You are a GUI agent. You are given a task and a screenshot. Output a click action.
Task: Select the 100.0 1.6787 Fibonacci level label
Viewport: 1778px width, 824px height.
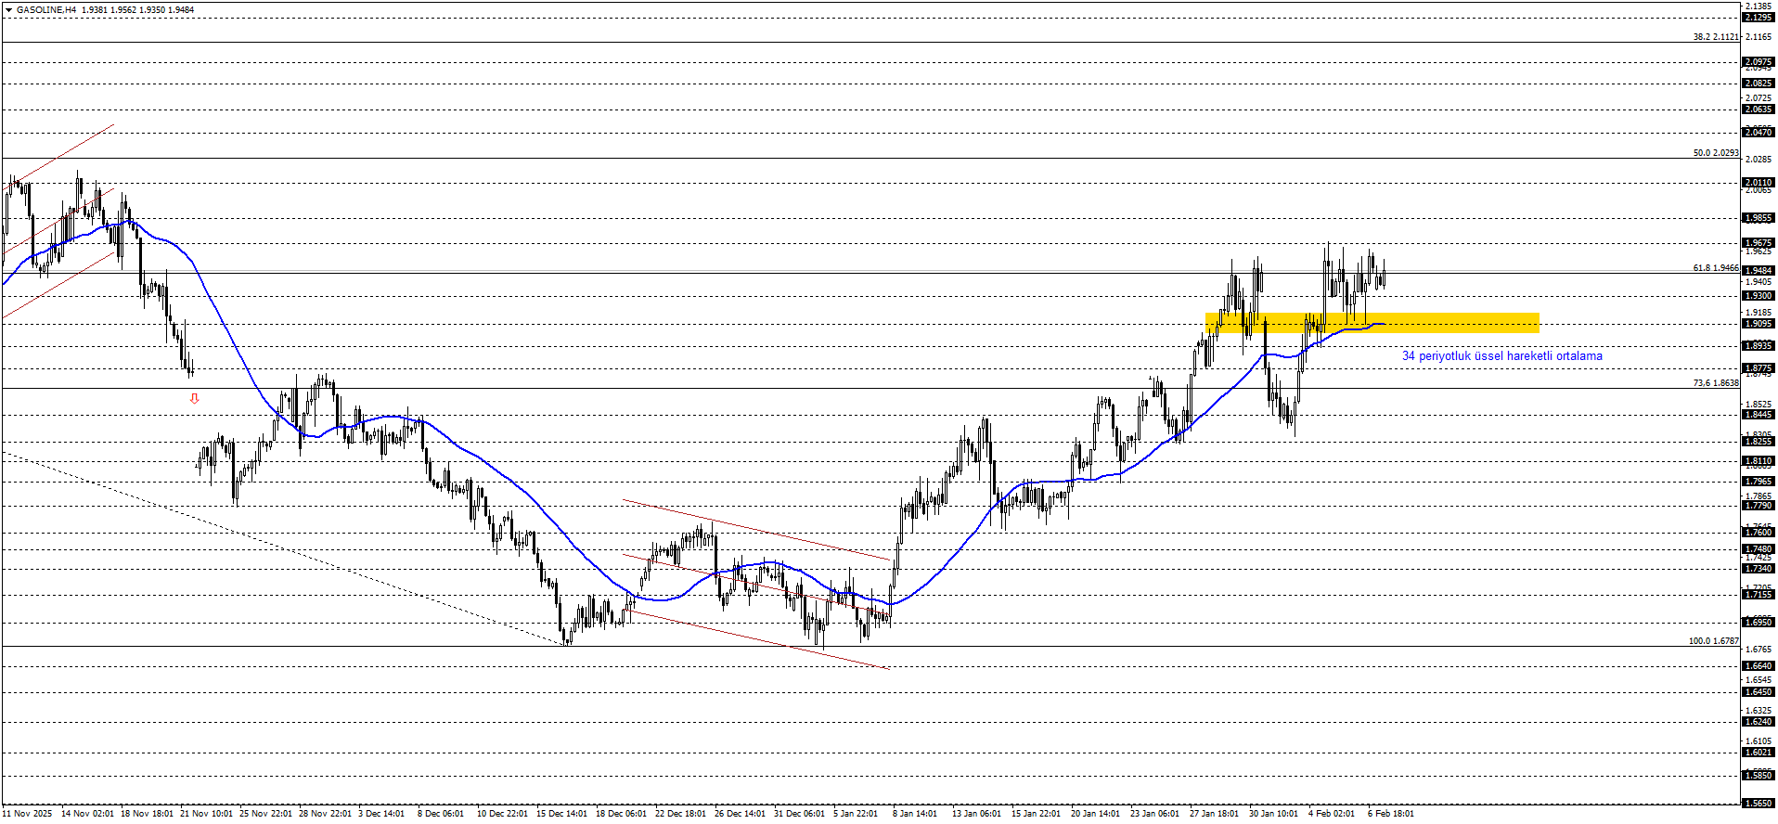(x=1713, y=641)
